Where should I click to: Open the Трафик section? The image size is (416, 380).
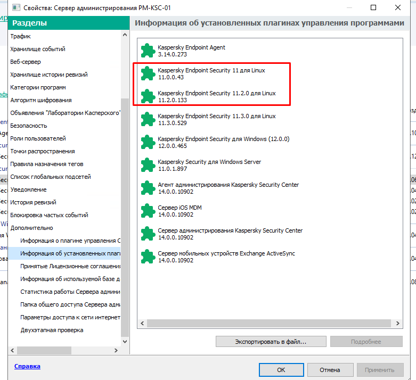point(20,36)
